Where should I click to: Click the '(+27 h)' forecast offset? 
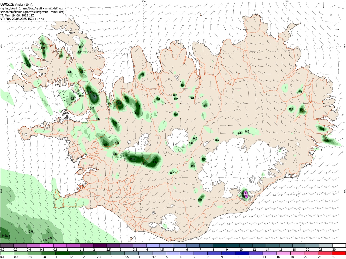39,19
